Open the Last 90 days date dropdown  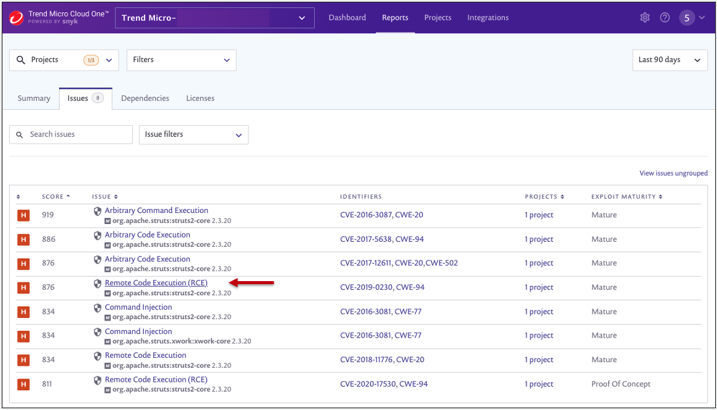click(670, 60)
